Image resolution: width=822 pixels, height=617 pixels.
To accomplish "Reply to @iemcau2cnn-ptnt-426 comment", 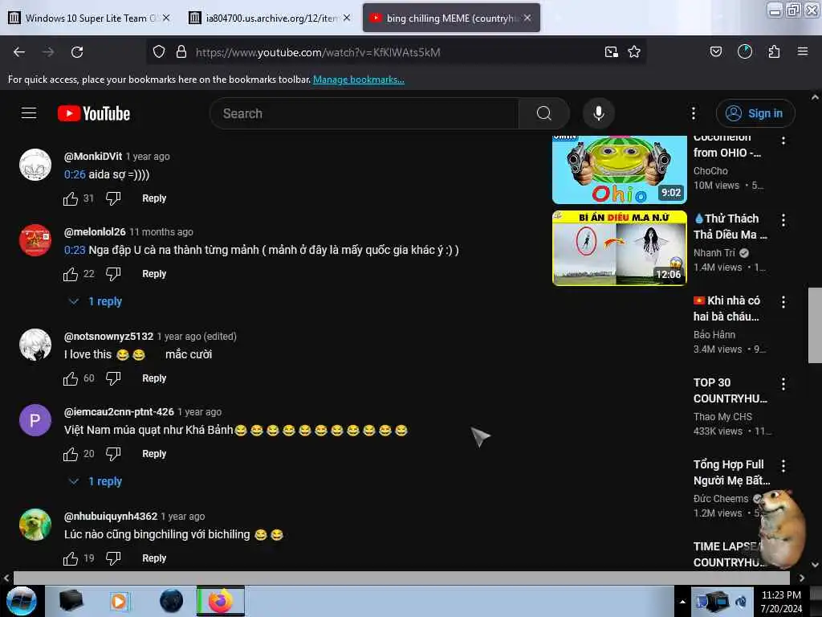I will tap(154, 454).
